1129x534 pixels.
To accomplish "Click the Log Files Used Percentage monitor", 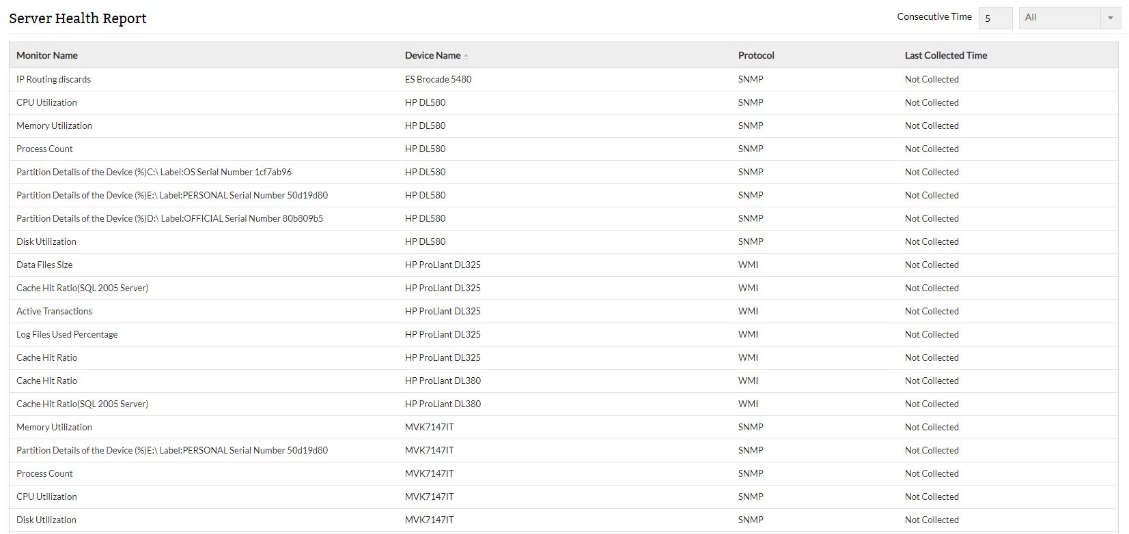I will click(x=67, y=334).
